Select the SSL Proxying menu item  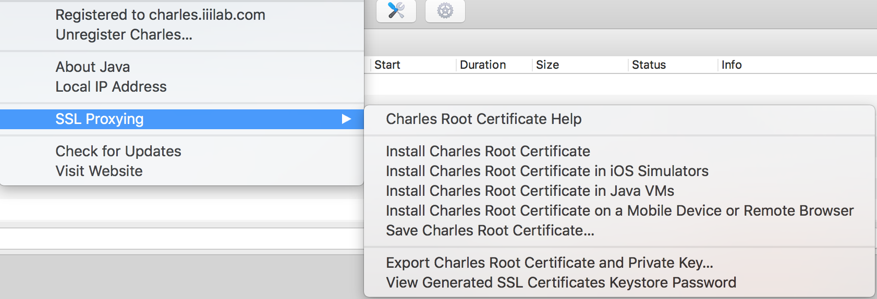pos(182,119)
